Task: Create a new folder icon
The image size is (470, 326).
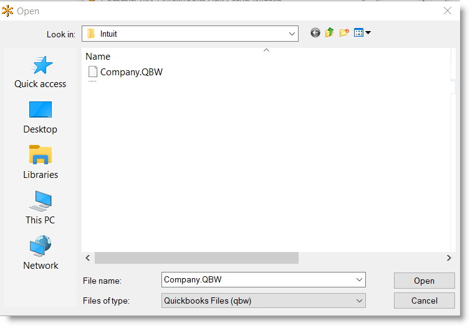Action: 343,33
